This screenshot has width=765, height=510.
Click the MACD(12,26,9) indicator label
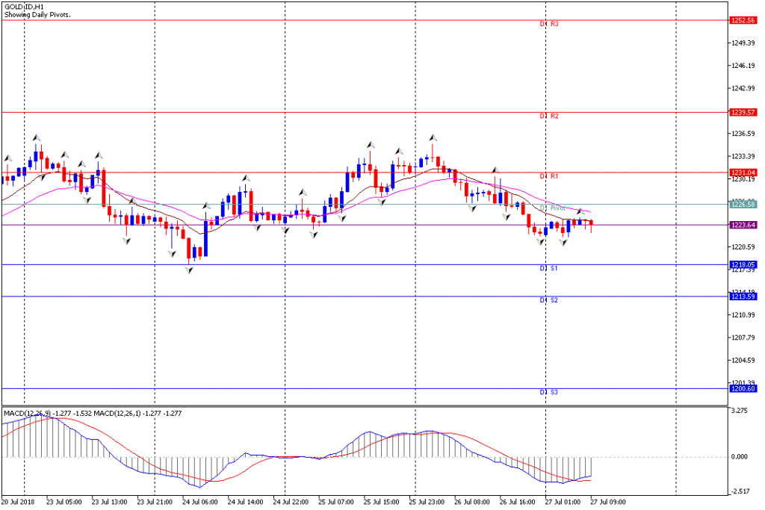[26, 414]
